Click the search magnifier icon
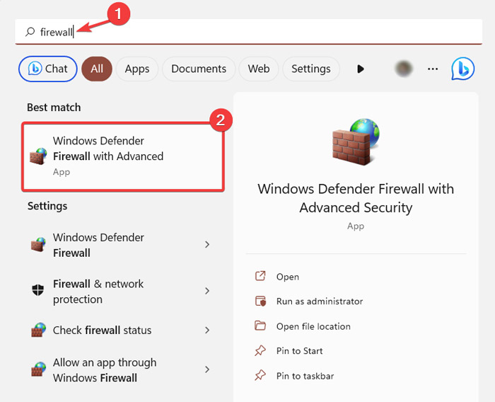The image size is (495, 402). (30, 32)
